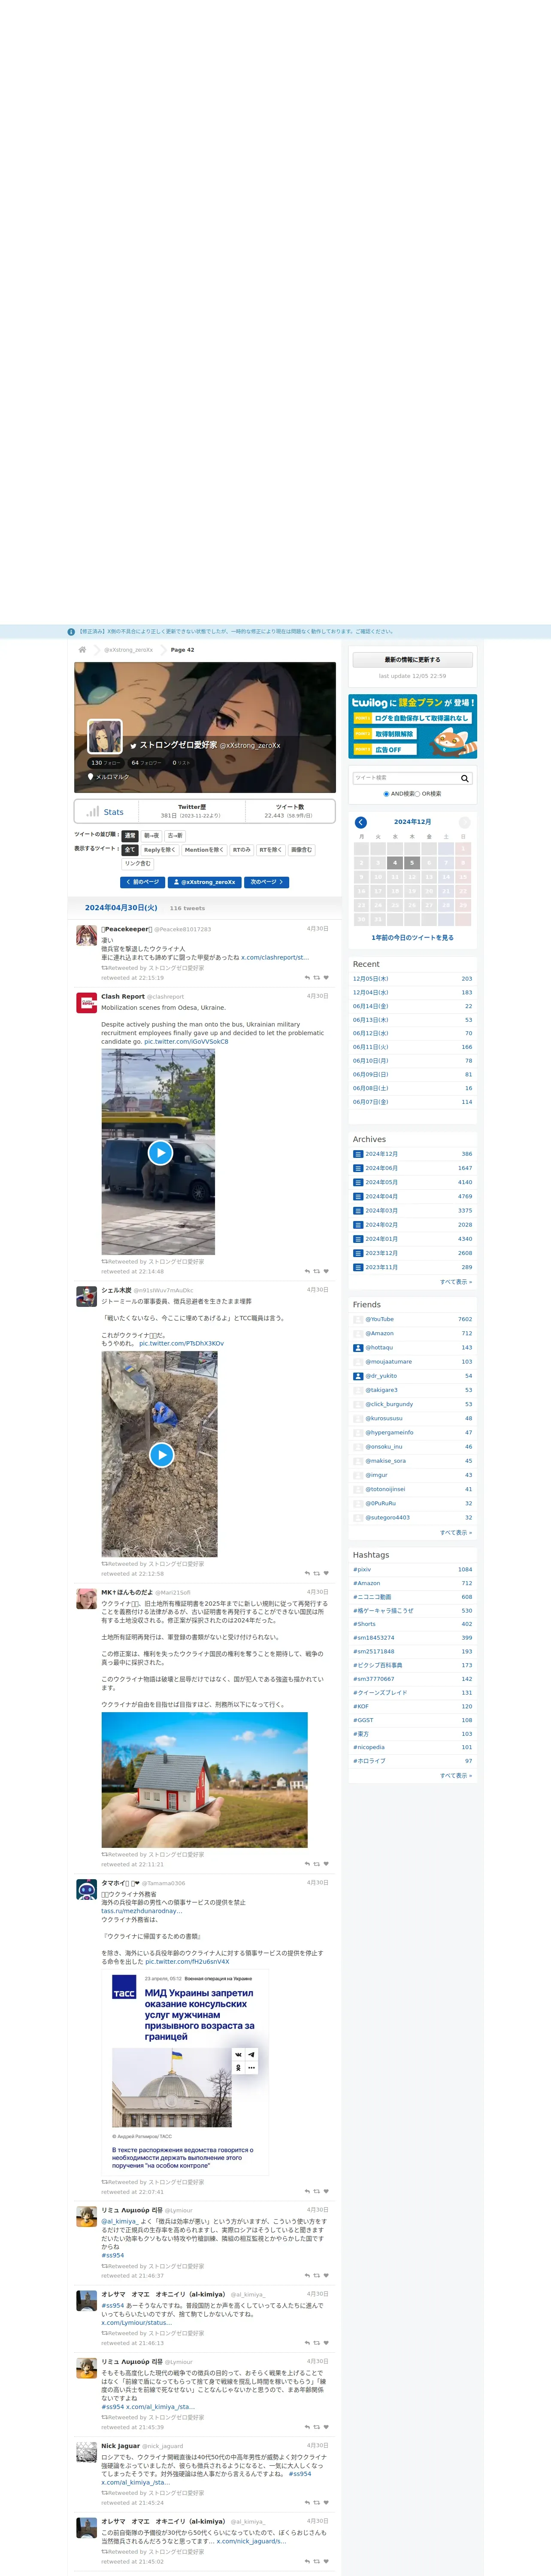Viewport: 551px width, 2576px height.
Task: Open hashtag #ニコニコ動画
Action: [x=371, y=1597]
